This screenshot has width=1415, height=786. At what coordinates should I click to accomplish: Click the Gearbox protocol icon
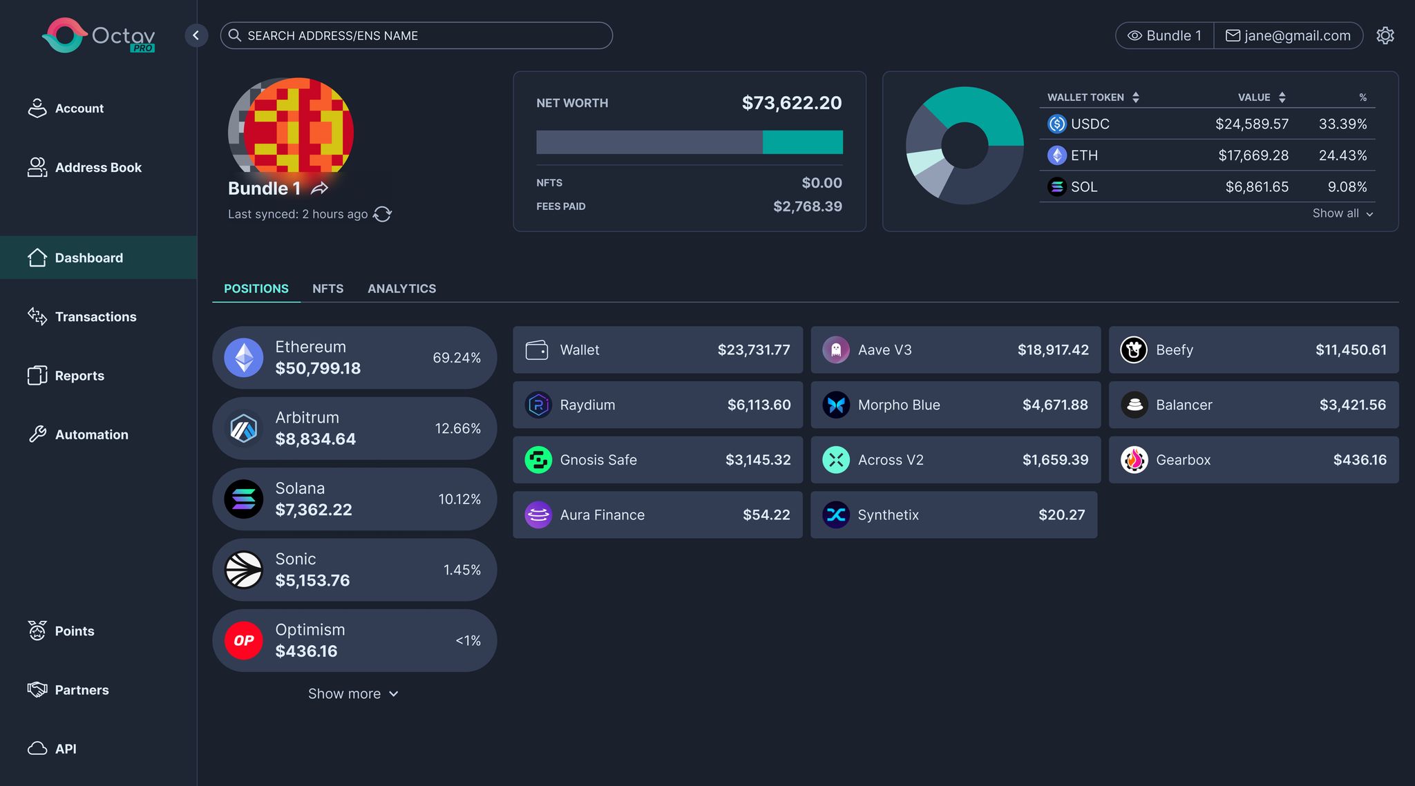(x=1134, y=460)
